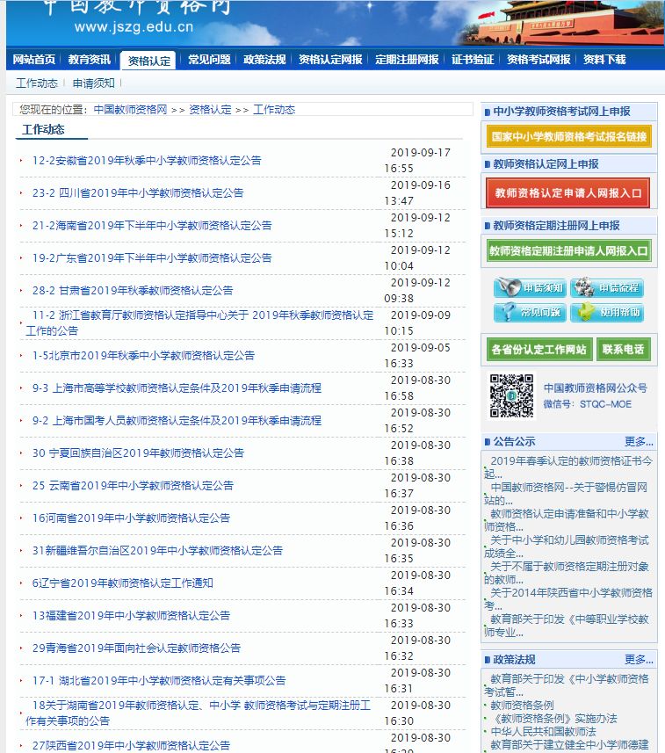The width and height of the screenshot is (665, 753).
Task: Open 教育部关于印发《中等职业学校 notice
Action: coord(567,626)
